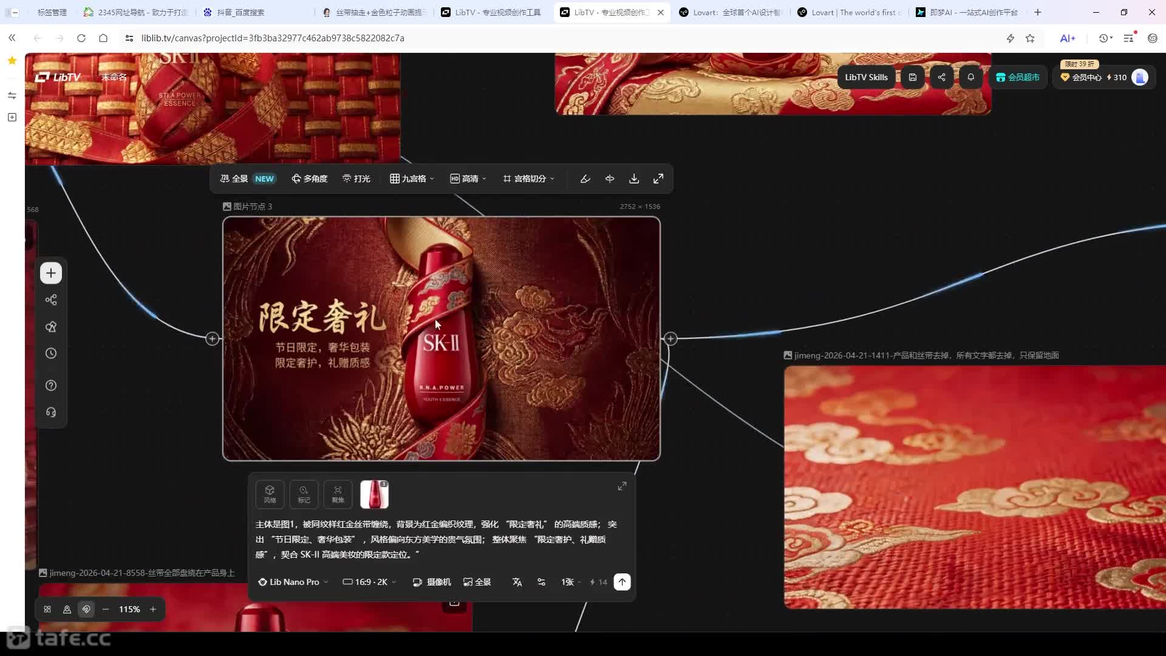Select the 全景 panorama tool in image toolbar

[x=247, y=179]
